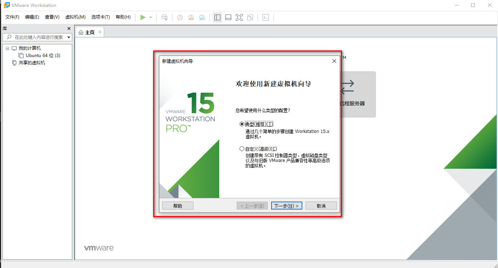The image size is (498, 268).
Task: Maximize the VMware Workstation window
Action: pyautogui.click(x=473, y=5)
